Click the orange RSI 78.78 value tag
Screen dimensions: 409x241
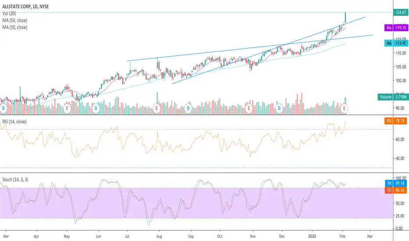click(x=395, y=121)
